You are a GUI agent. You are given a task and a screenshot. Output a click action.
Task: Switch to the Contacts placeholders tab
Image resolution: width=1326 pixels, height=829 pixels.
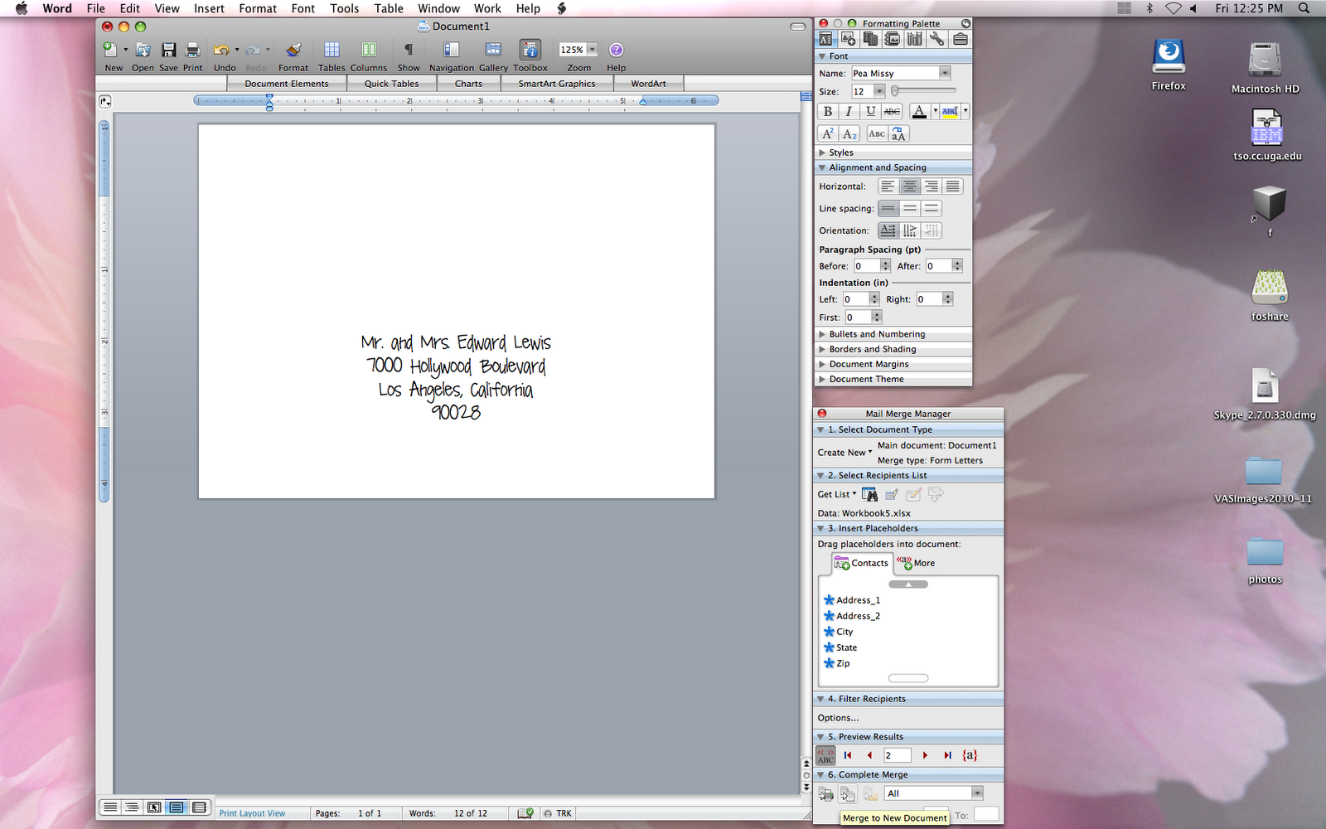862,563
